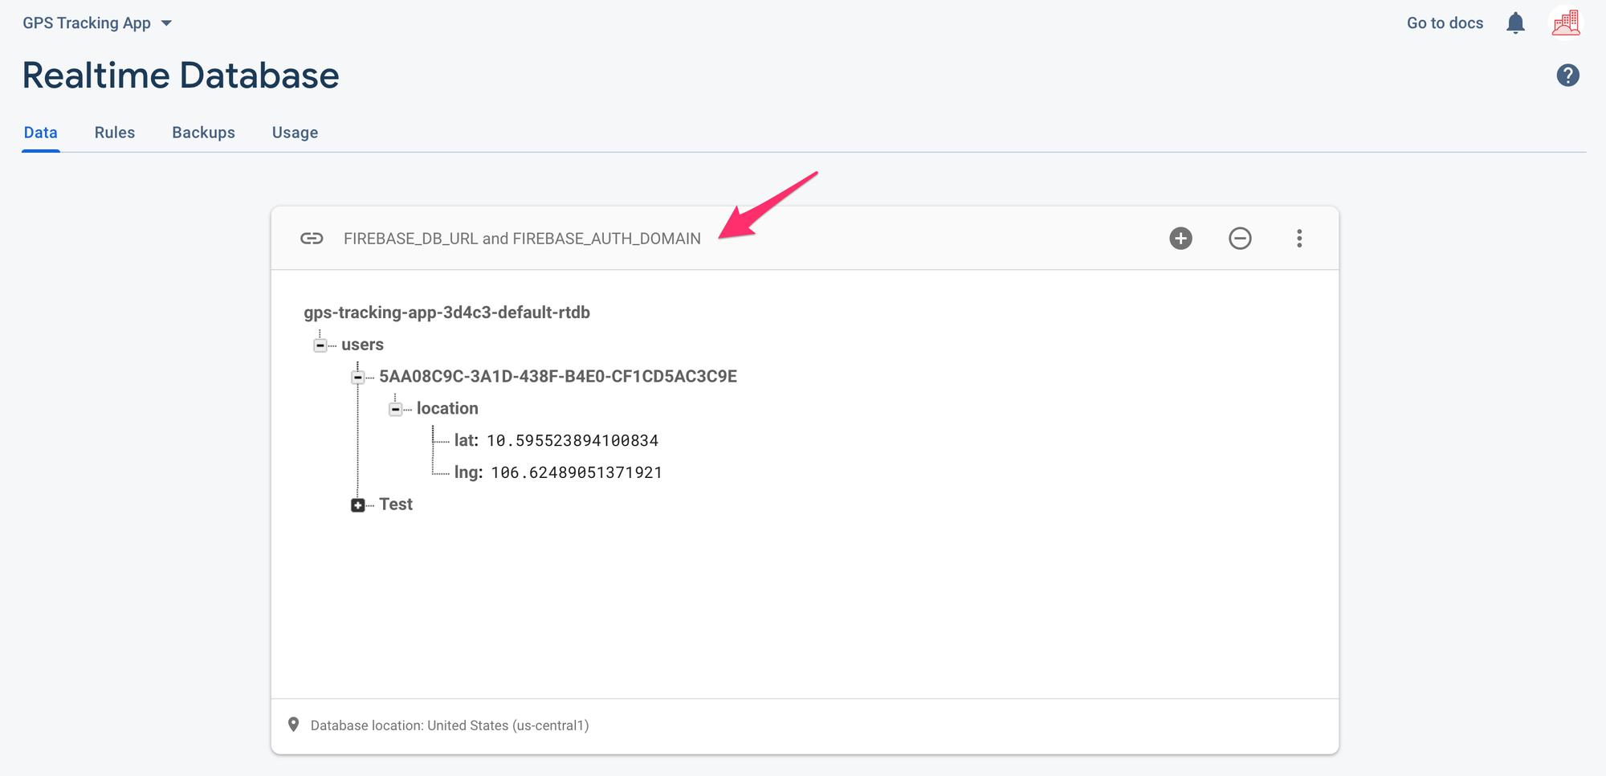The height and width of the screenshot is (776, 1606).
Task: Collapse the users node
Action: [x=320, y=344]
